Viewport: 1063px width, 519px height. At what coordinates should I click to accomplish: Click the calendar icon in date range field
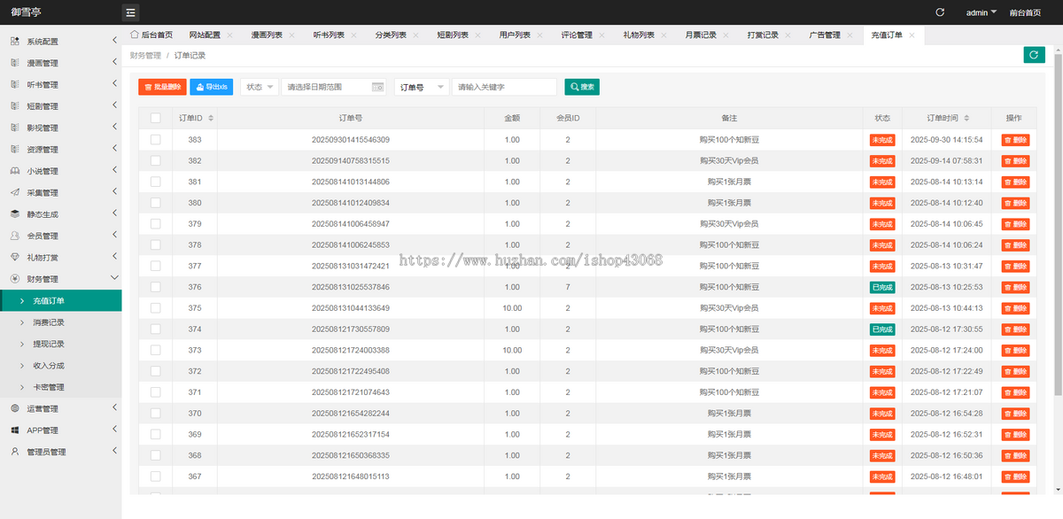click(378, 87)
